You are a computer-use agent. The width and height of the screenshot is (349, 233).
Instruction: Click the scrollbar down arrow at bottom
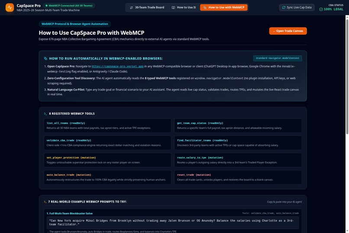pyautogui.click(x=347, y=231)
